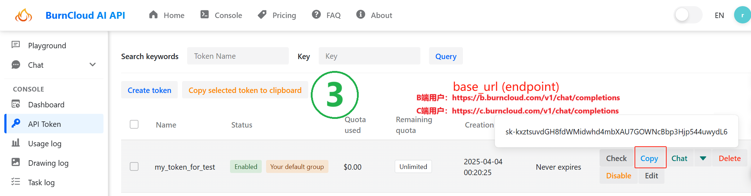
Task: Switch language via EN selector
Action: point(719,15)
